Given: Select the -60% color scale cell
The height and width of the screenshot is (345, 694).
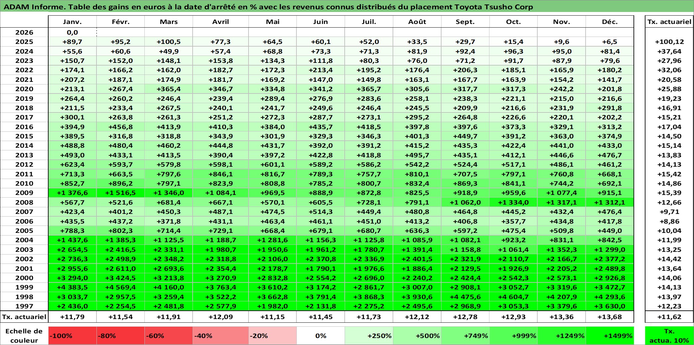Looking at the screenshot, I should (x=169, y=336).
